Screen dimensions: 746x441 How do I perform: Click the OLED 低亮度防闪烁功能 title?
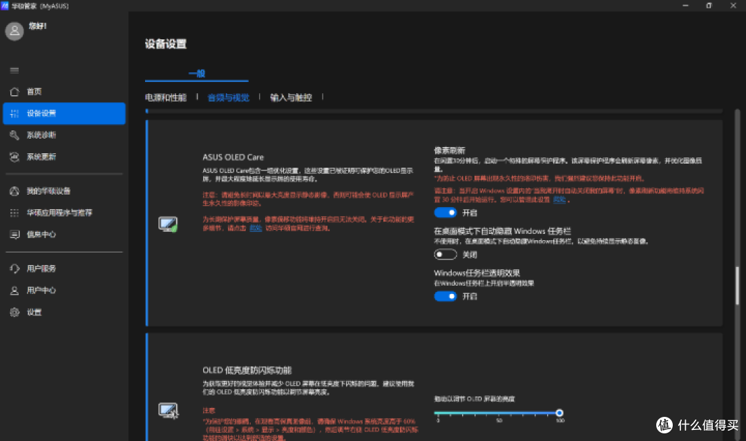coord(247,370)
